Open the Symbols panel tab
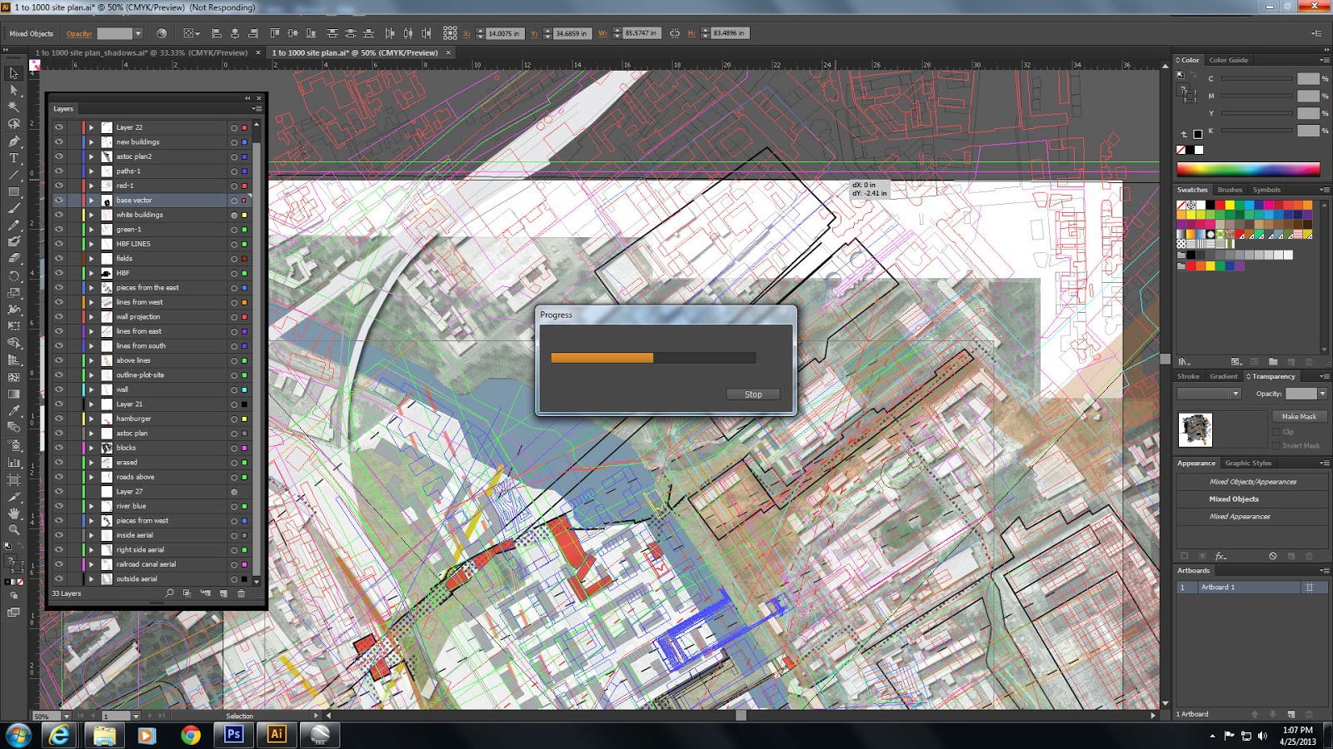Viewport: 1333px width, 749px height. pyautogui.click(x=1266, y=190)
